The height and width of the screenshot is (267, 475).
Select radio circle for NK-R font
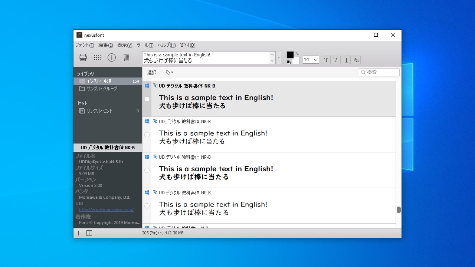[147, 135]
